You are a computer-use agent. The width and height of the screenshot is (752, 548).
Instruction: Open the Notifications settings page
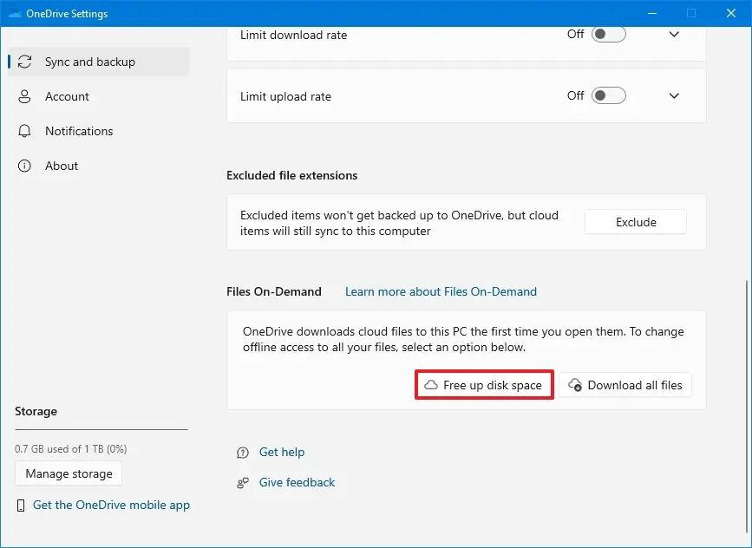[79, 131]
